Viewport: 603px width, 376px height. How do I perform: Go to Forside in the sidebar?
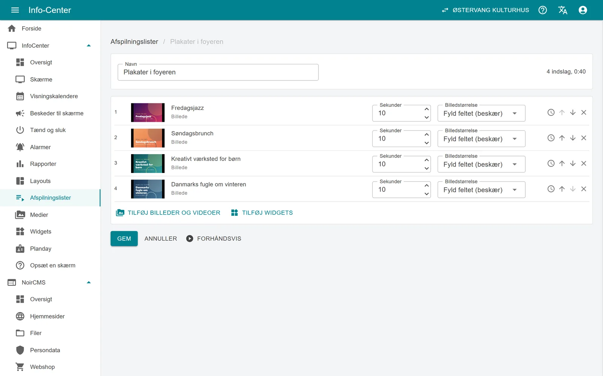(x=50, y=29)
